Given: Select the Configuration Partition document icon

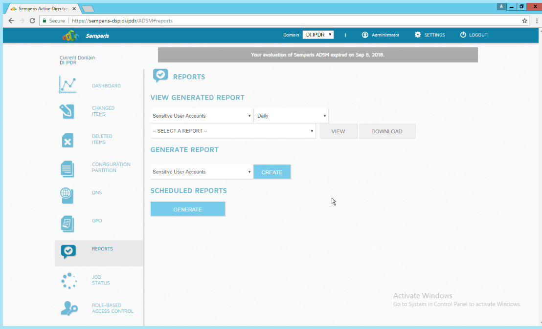Looking at the screenshot, I should pyautogui.click(x=67, y=168).
